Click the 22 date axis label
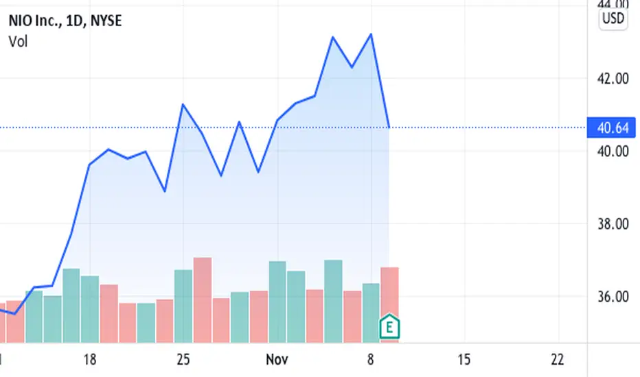The image size is (640, 377). pyautogui.click(x=558, y=359)
